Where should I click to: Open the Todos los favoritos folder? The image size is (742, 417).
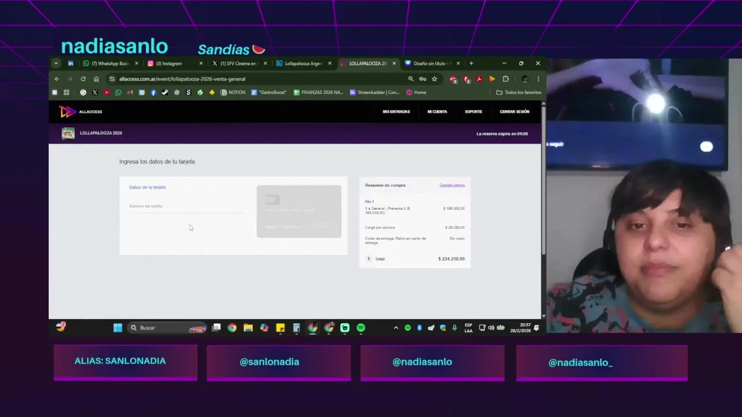point(519,93)
